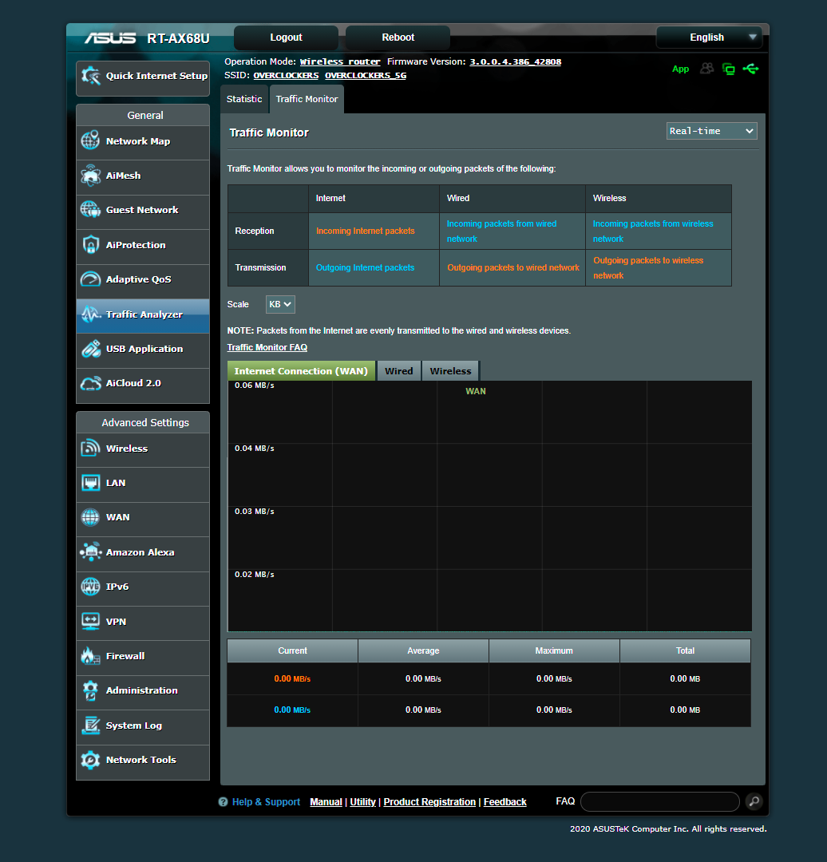Select the Wired graph tab
Viewport: 827px width, 862px height.
(398, 371)
